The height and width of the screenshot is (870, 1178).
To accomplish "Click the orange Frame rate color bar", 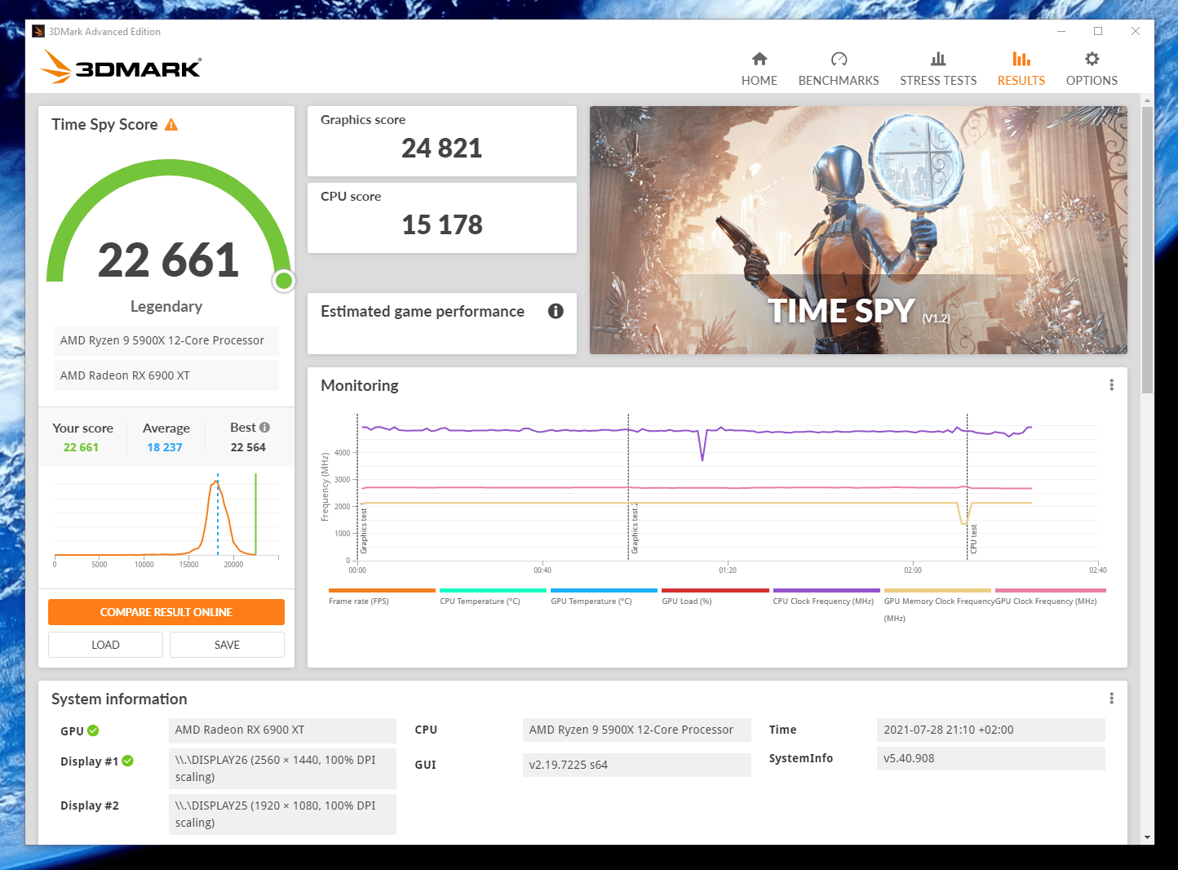I will [x=382, y=590].
